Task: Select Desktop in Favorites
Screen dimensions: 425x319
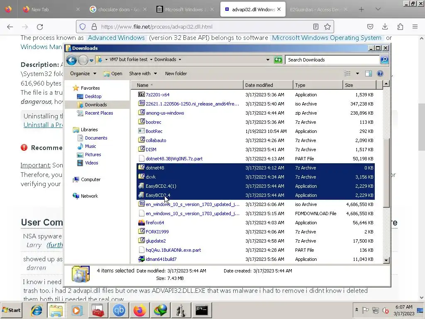Action: pos(93,96)
